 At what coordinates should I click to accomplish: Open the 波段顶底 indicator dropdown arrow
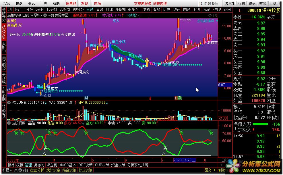pyautogui.click(x=9, y=123)
